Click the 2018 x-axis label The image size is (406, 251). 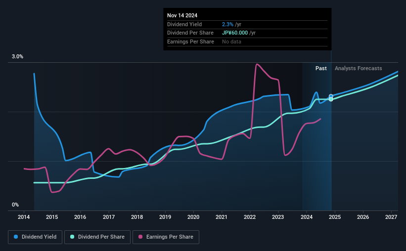pos(136,217)
